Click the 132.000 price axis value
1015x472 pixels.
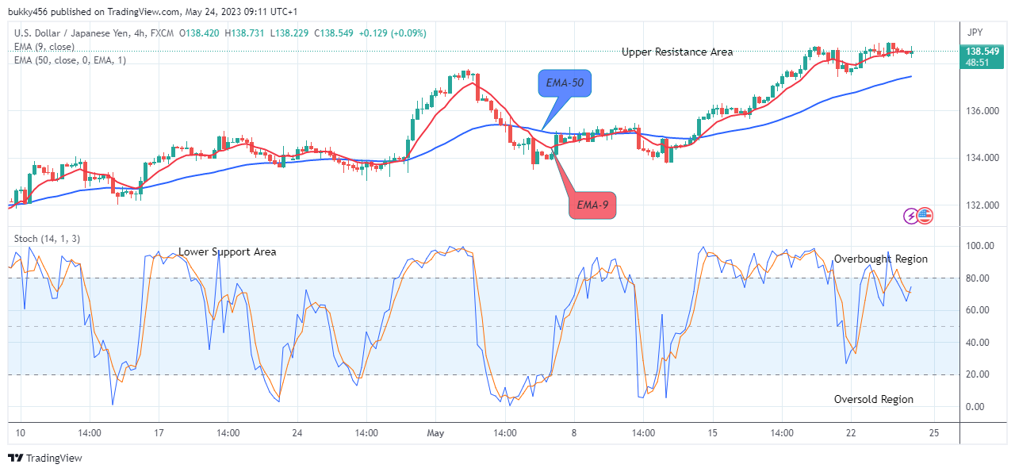coord(982,205)
